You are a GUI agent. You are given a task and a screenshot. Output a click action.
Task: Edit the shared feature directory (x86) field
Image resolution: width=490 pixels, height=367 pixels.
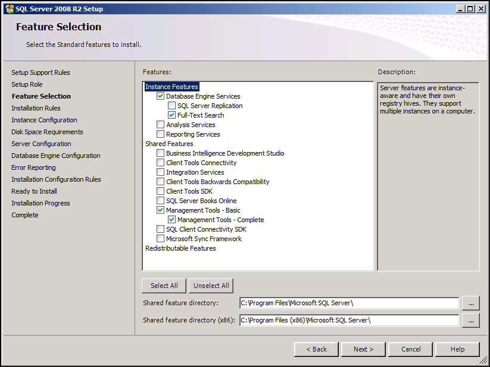(349, 320)
